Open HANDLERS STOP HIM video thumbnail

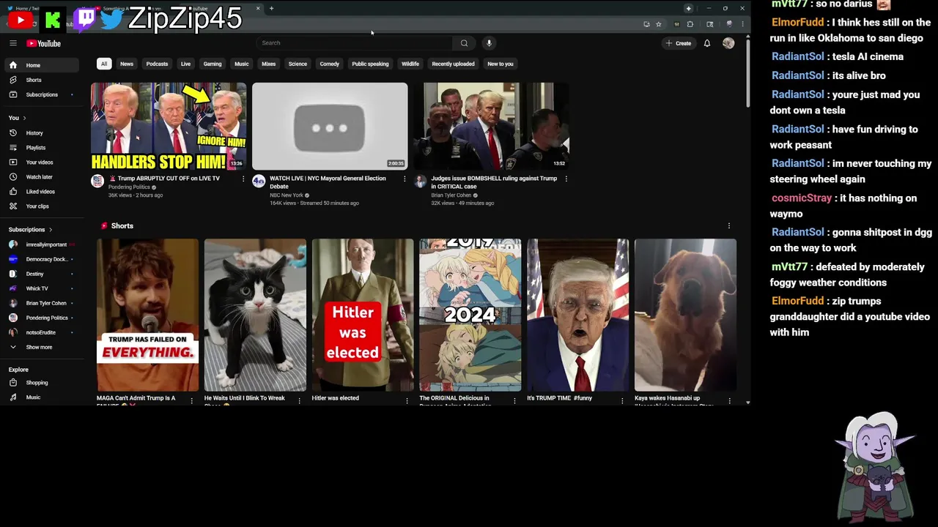pyautogui.click(x=169, y=126)
